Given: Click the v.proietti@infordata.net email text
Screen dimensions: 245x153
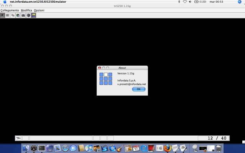Looking at the screenshot, I should point(132,84).
